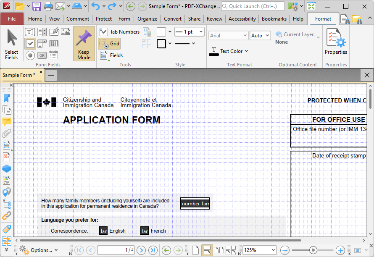This screenshot has width=374, height=257.
Task: Select the Image field tool
Action: pyautogui.click(x=66, y=32)
